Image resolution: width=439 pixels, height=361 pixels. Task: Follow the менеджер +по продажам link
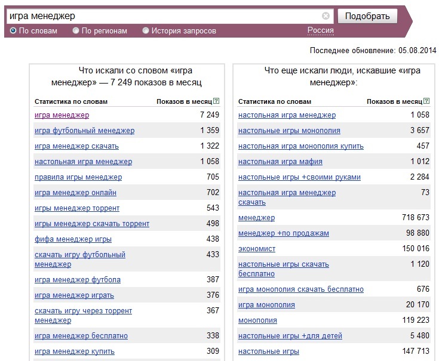coord(284,233)
